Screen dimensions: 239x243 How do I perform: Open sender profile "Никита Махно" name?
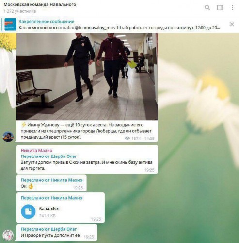click(x=36, y=150)
